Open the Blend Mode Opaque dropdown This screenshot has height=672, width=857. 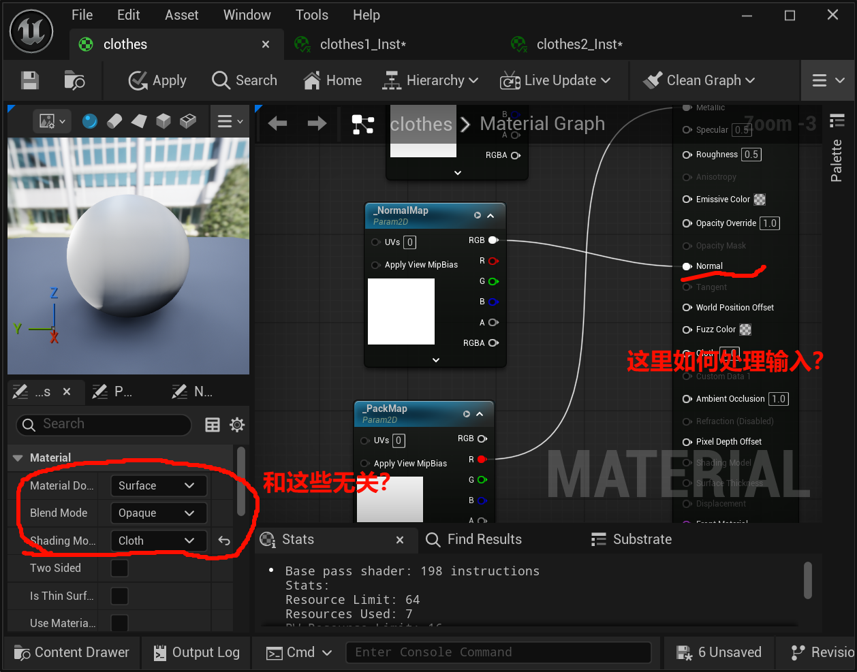[158, 513]
